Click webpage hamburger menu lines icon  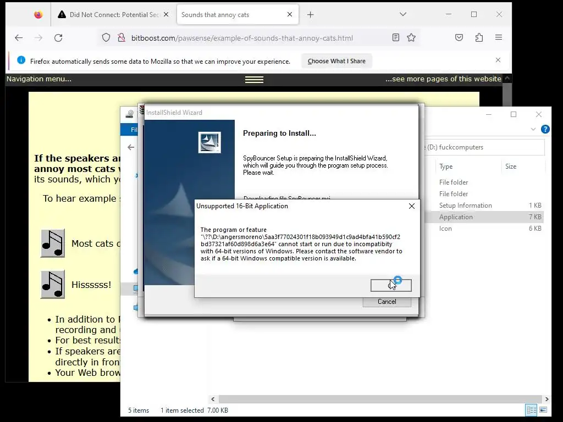pos(254,80)
